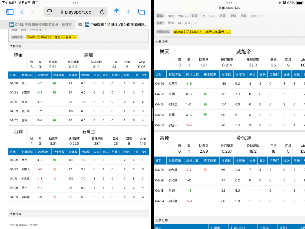The height and width of the screenshot is (229, 305).
Task: Go back to previous page
Action: pyautogui.click(x=22, y=12)
